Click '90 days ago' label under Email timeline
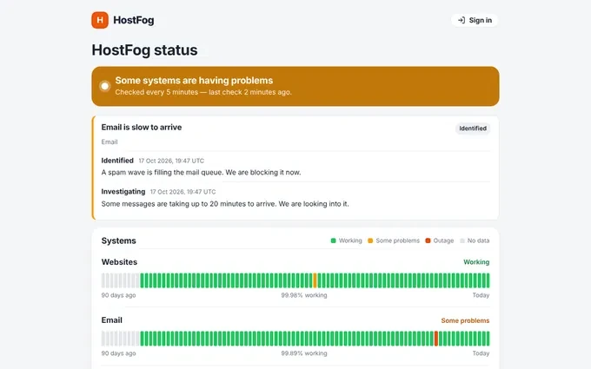The width and height of the screenshot is (591, 369). click(x=118, y=353)
